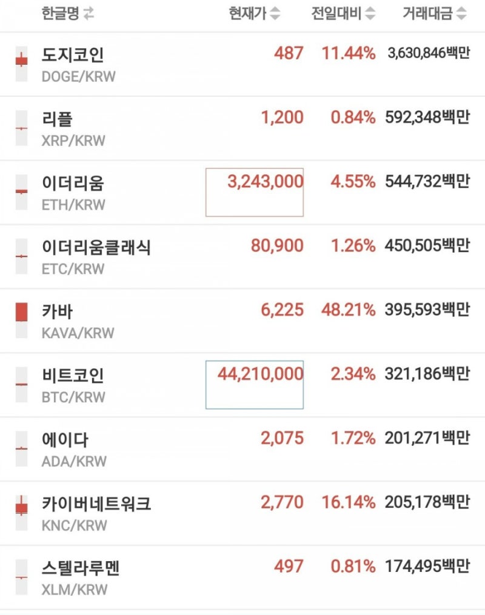Select the 리플 592,348백만 volume cell
Image resolution: width=485 pixels, height=615 pixels.
[x=427, y=118]
